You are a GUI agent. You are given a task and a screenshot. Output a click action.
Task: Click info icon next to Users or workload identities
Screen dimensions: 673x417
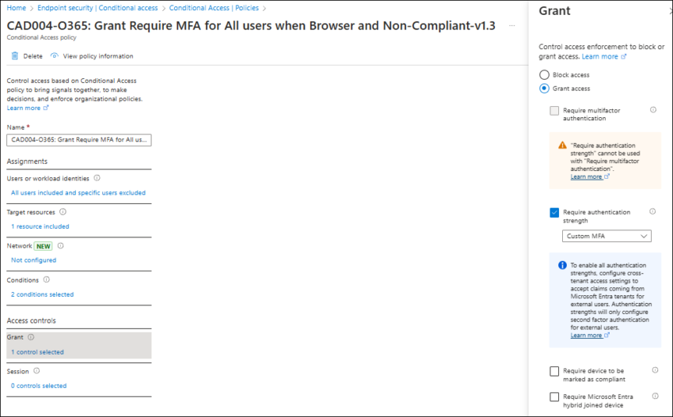tap(97, 179)
